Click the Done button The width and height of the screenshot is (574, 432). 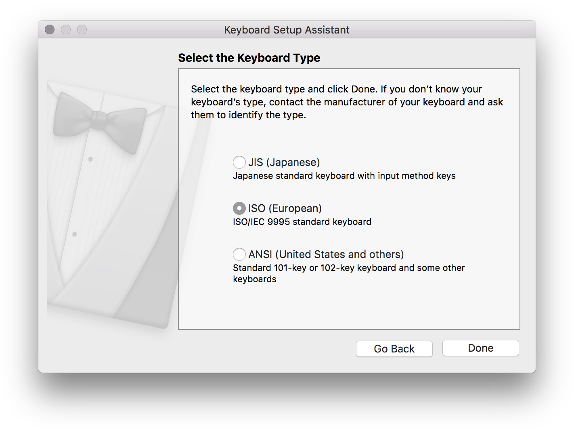480,348
